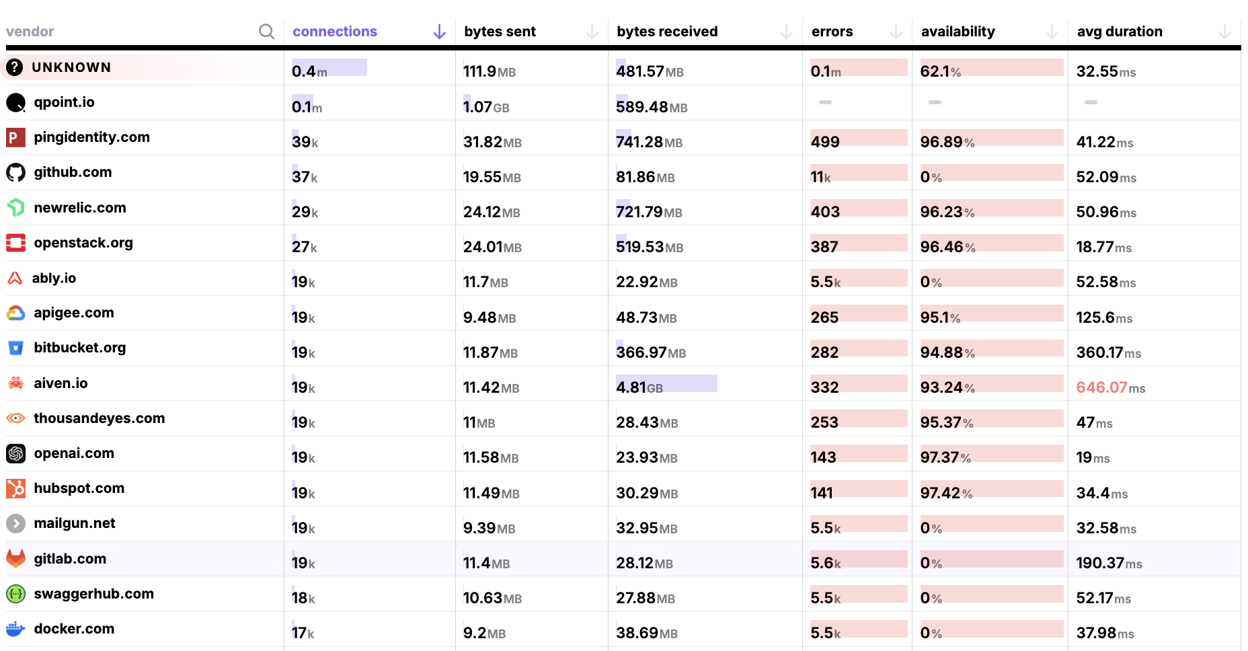The image size is (1248, 651).
Task: Sort table by errors arrow
Action: pyautogui.click(x=896, y=32)
